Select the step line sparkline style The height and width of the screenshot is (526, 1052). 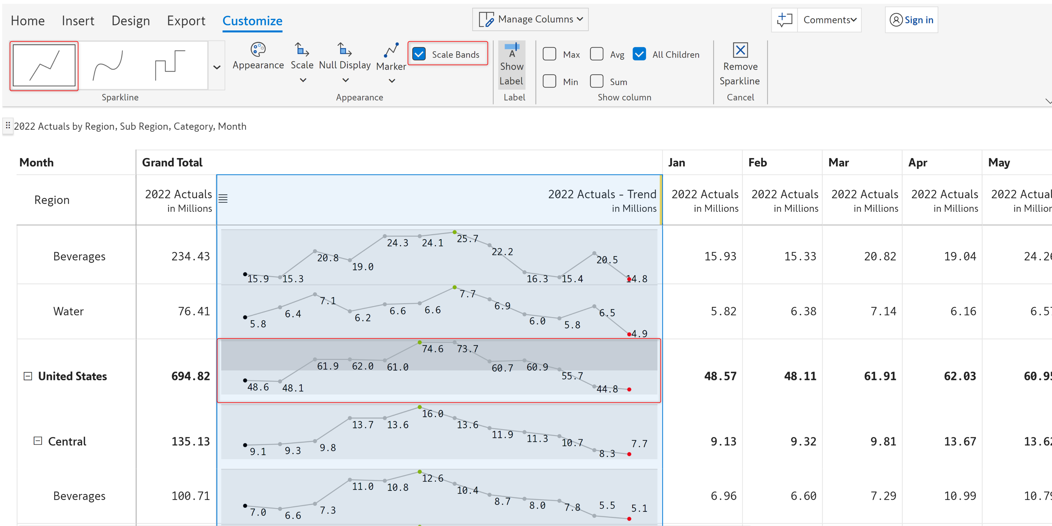(x=170, y=65)
